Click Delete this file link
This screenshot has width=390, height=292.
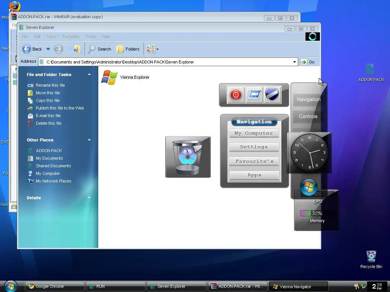pos(48,123)
